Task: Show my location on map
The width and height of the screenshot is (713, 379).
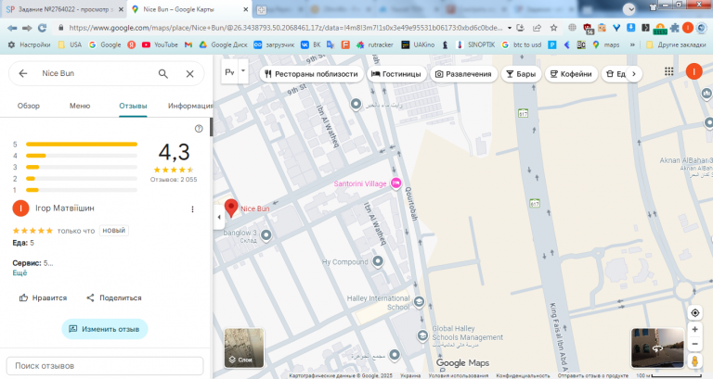Action: (x=694, y=312)
